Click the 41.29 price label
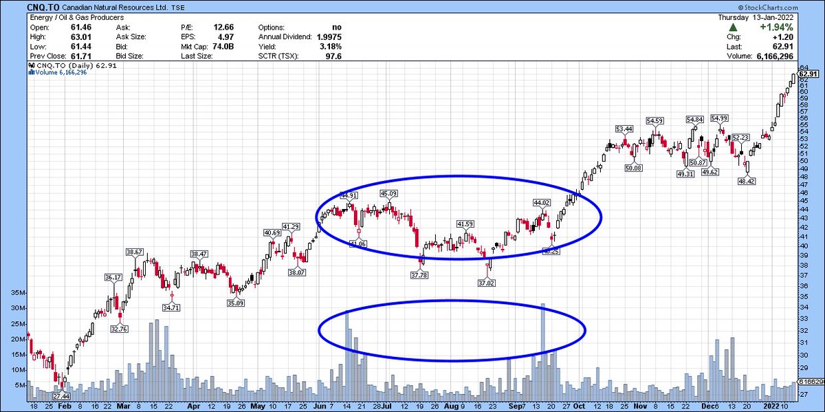Viewport: 825px width, 412px height. (291, 226)
